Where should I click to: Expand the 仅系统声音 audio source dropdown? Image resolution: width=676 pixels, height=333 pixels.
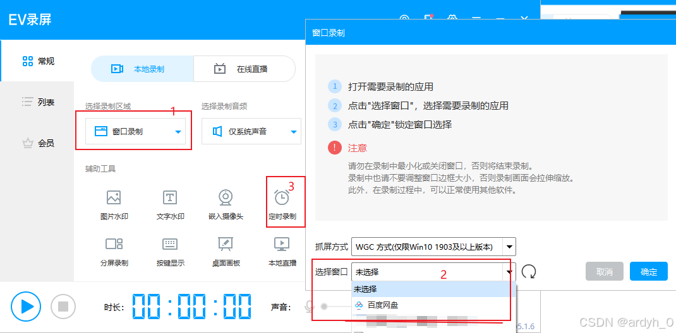[x=251, y=132]
